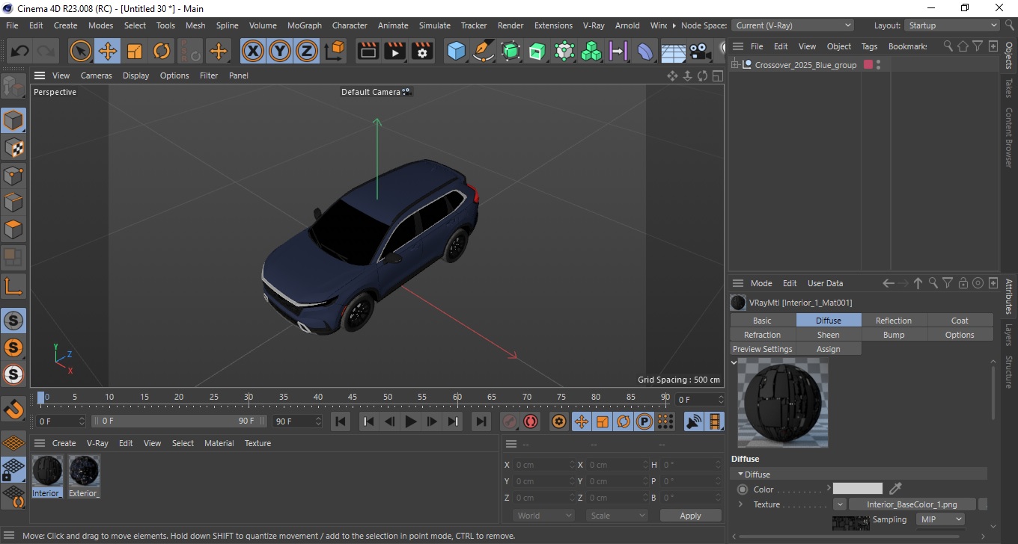
Task: Go to the end of animation
Action: coord(481,421)
